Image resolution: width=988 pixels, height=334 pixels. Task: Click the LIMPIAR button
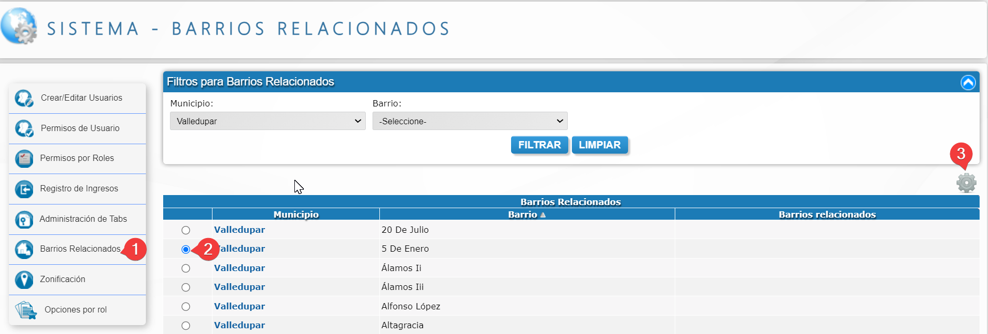pyautogui.click(x=599, y=145)
